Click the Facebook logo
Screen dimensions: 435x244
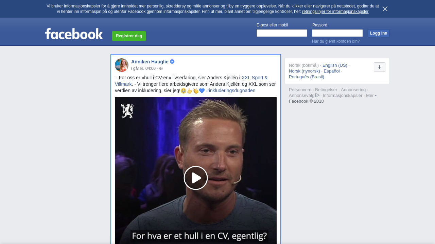pyautogui.click(x=74, y=34)
